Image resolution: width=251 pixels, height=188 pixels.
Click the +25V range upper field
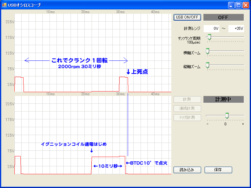tap(236, 29)
